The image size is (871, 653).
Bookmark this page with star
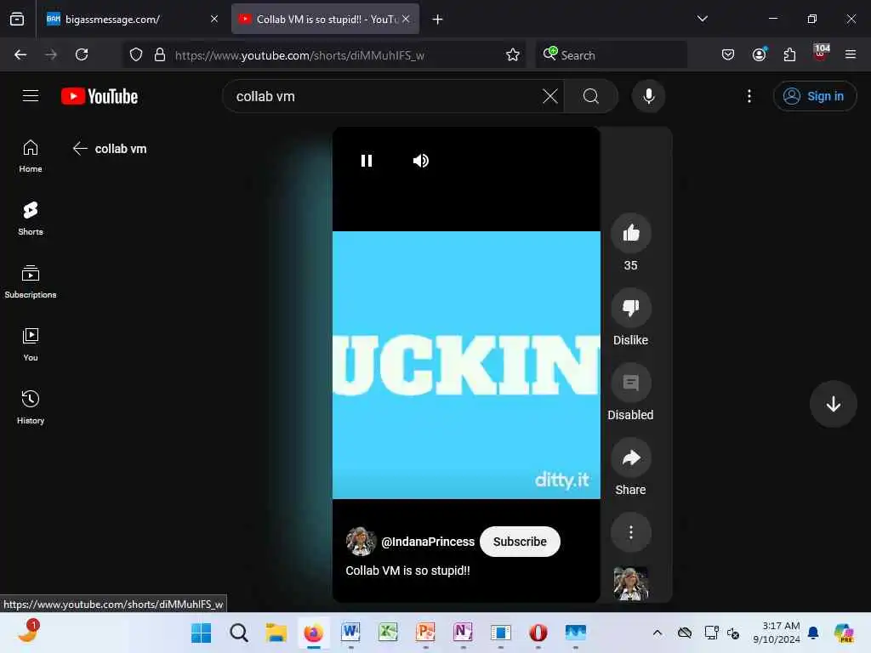click(513, 55)
